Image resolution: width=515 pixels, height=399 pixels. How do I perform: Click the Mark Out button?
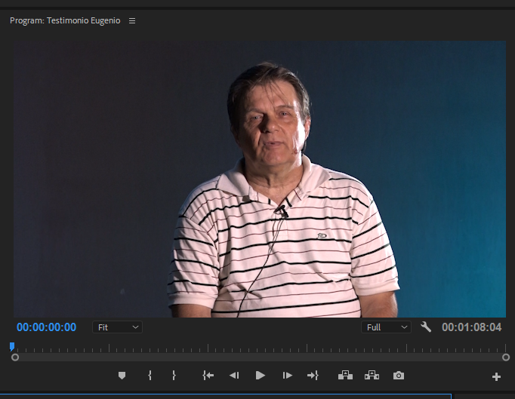(x=174, y=376)
